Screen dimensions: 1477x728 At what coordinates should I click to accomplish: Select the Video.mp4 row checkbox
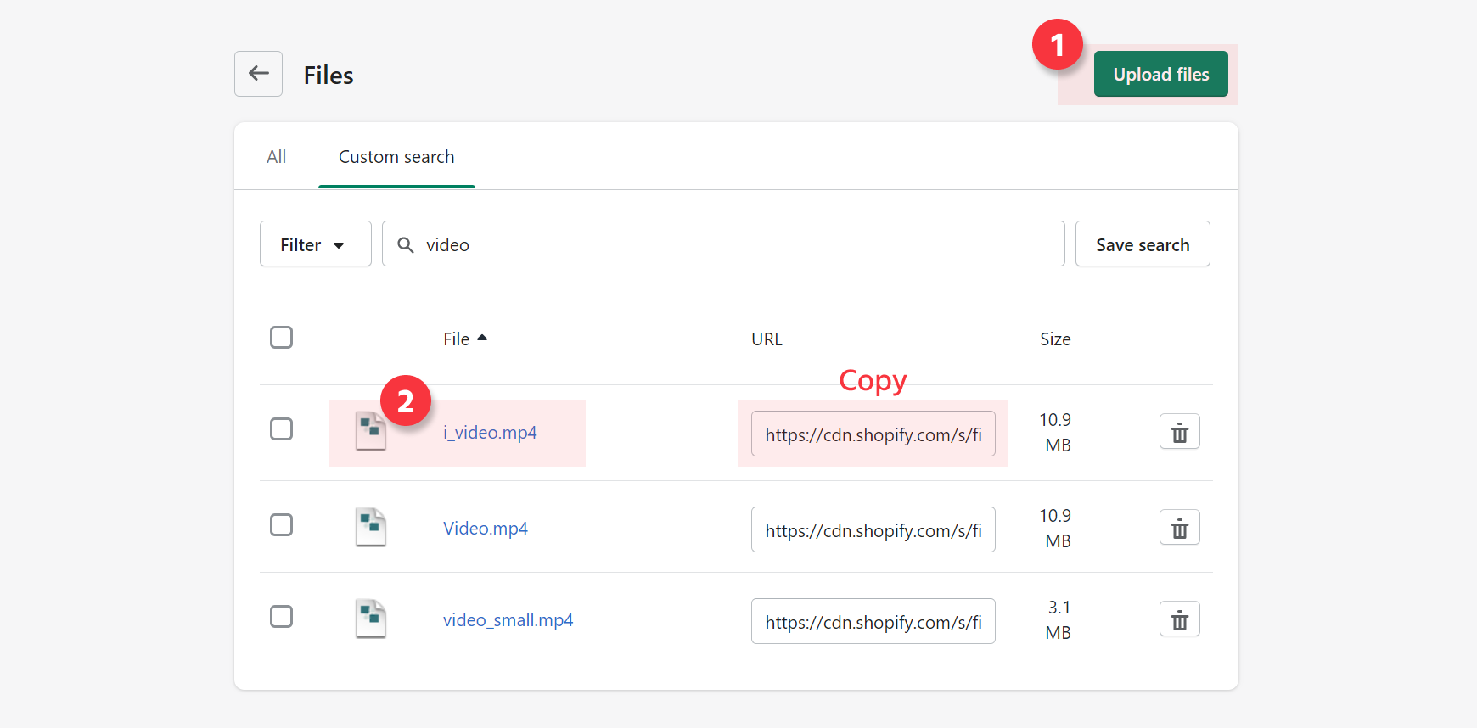click(281, 525)
